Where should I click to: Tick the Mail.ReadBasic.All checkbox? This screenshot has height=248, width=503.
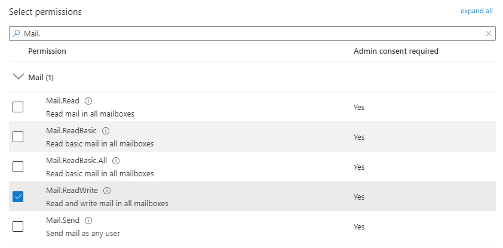18,167
